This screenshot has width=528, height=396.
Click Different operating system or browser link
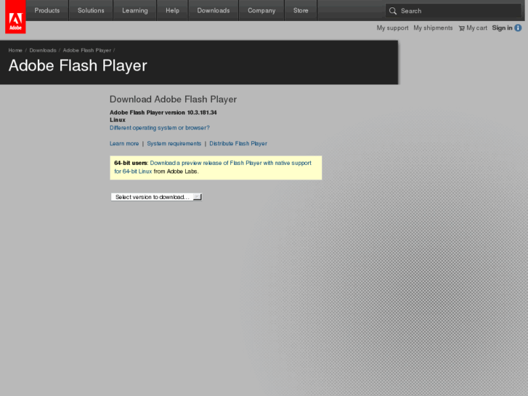[160, 128]
